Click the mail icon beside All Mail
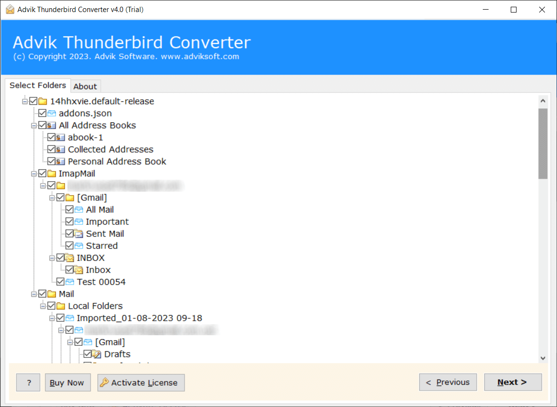Viewport: 557px width, 407px height. click(79, 210)
